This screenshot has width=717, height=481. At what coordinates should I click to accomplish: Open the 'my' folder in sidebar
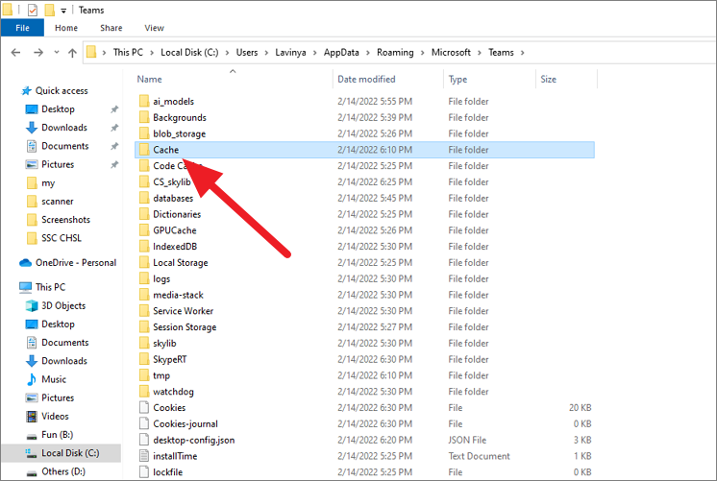tap(48, 183)
